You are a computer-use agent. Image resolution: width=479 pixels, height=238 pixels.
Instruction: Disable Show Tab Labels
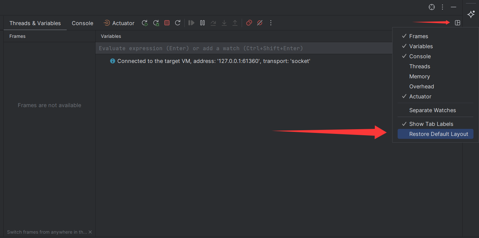point(431,124)
